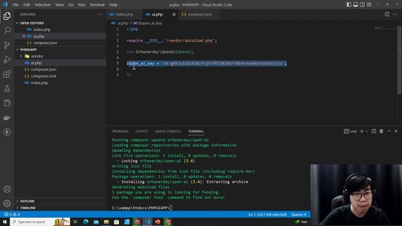Split the editor to the right
The image size is (402, 226).
387,14
